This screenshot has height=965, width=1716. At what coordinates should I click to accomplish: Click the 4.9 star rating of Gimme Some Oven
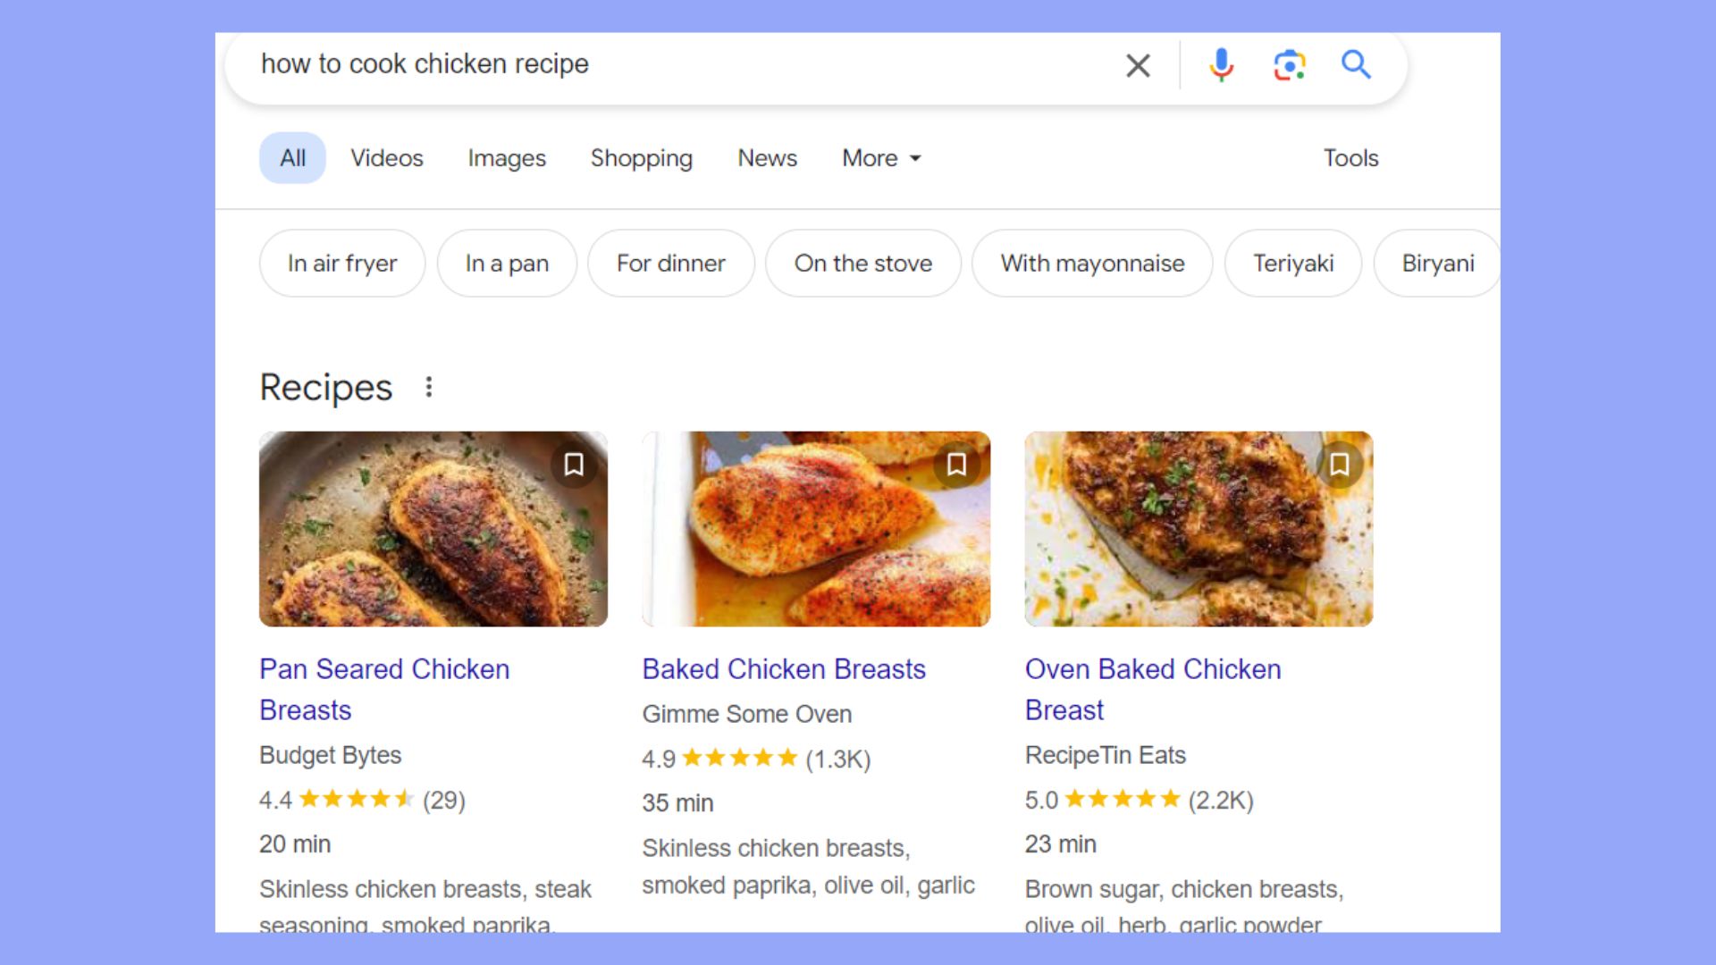pos(758,759)
